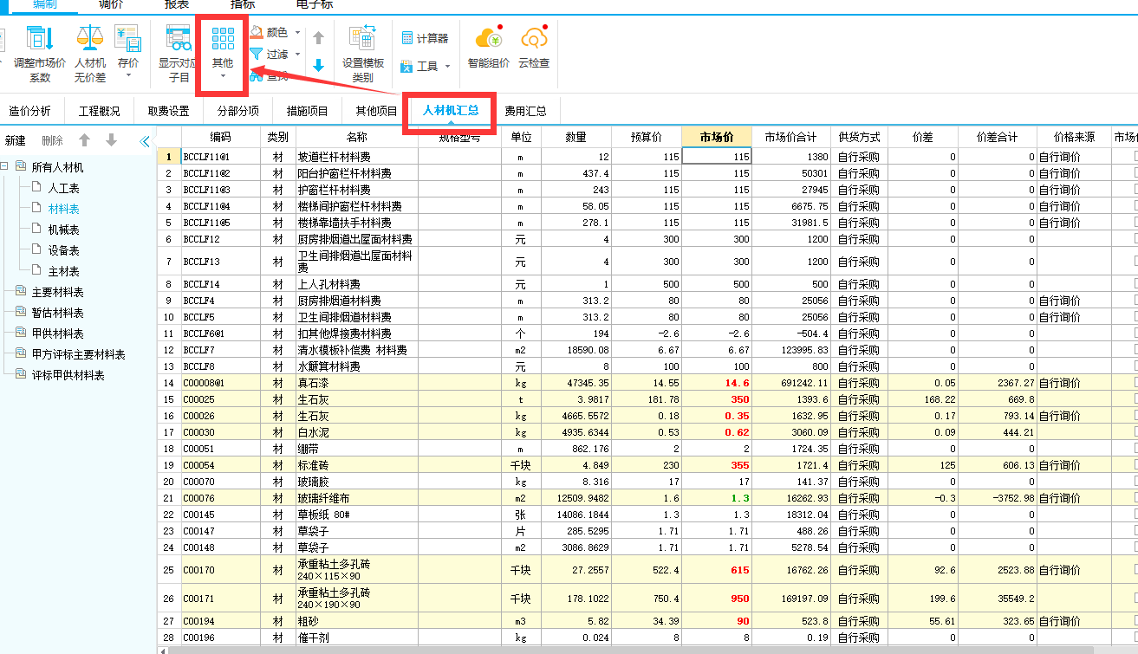Click the 价格来源 column header
Screen dimensions: 1138x654
pos(1074,137)
